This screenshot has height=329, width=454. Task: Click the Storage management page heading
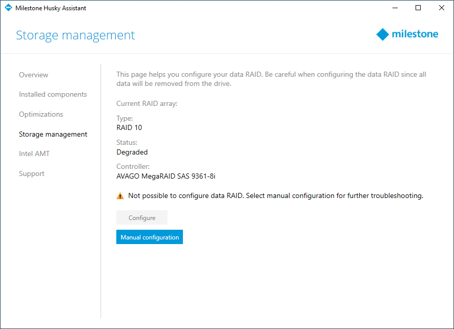pos(75,35)
